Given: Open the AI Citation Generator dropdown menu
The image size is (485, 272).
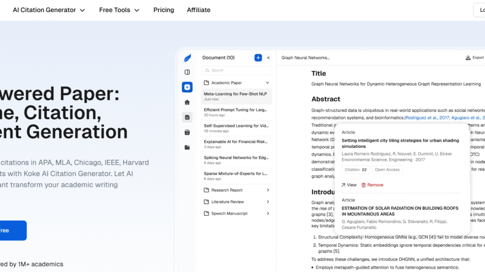Looking at the screenshot, I should point(49,10).
